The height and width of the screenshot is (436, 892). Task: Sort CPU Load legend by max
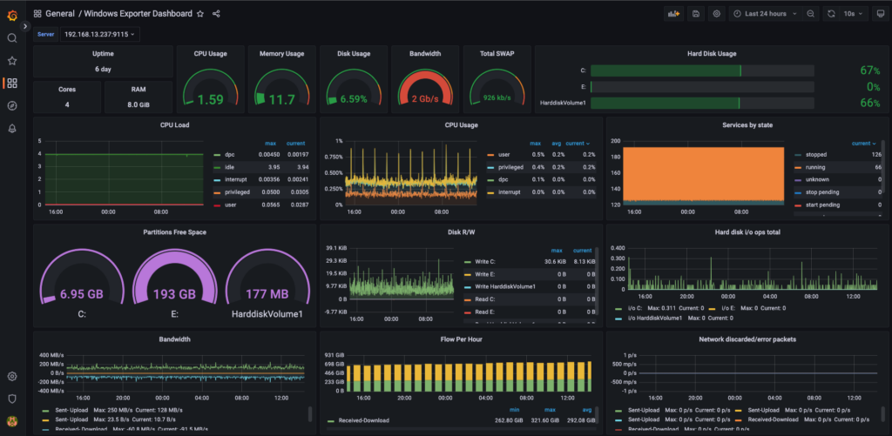coord(270,144)
